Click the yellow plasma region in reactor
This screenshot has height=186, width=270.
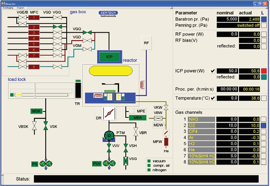tap(111, 71)
